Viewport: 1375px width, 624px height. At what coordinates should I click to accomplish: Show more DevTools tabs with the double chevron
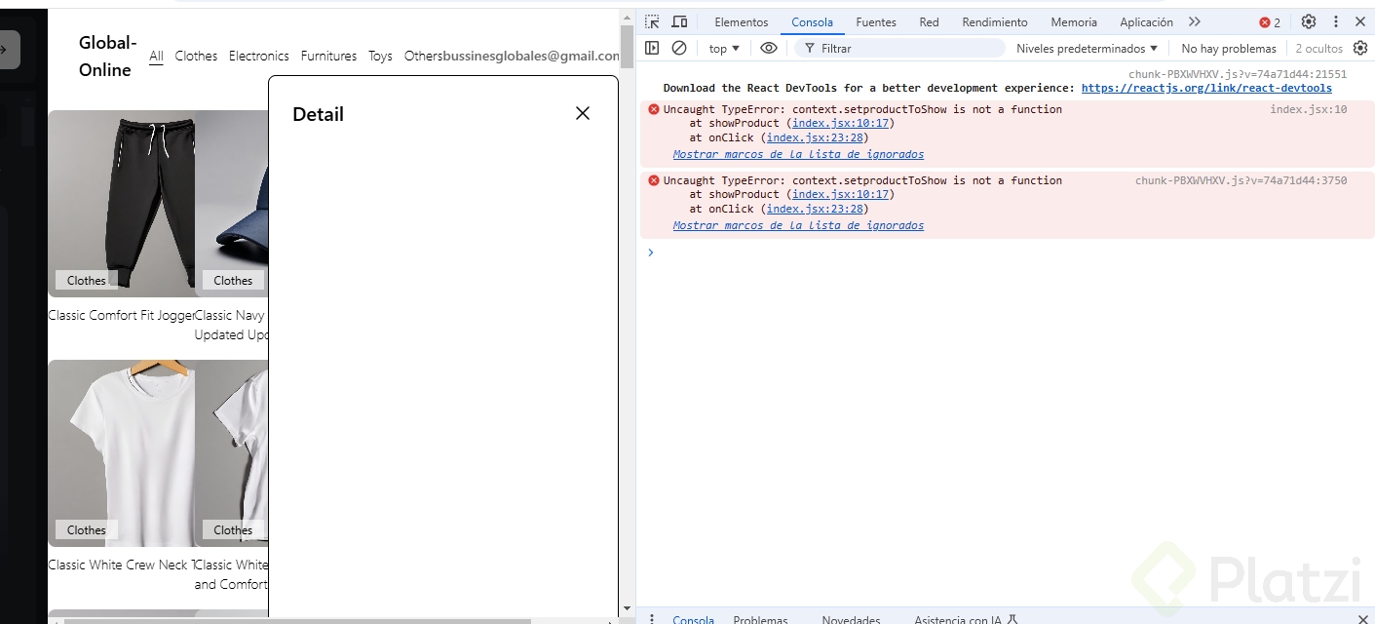pyautogui.click(x=1195, y=21)
